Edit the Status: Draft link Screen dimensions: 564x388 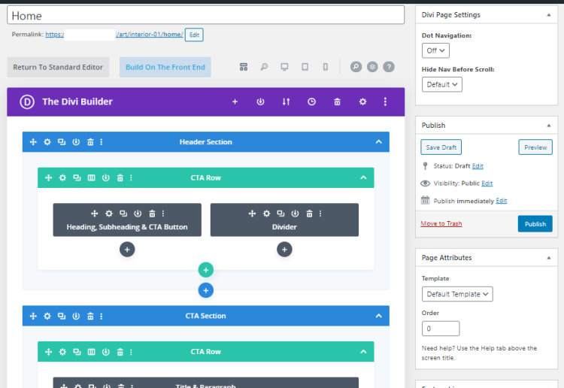pos(478,166)
